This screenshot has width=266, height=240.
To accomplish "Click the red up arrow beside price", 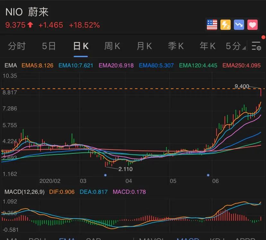I will coord(31,25).
